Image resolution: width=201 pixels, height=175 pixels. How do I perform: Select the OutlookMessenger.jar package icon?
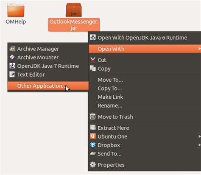tap(74, 10)
